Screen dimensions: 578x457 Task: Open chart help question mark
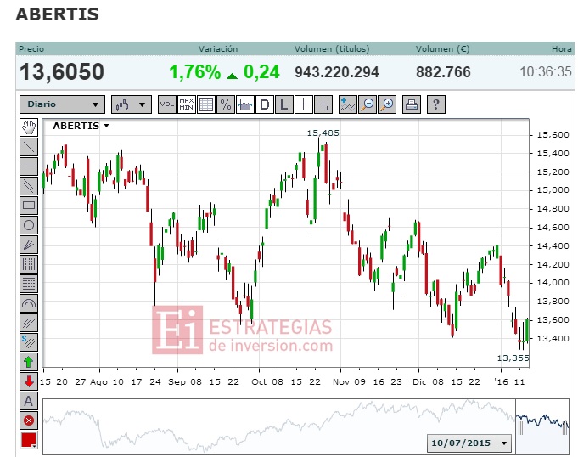(x=435, y=104)
